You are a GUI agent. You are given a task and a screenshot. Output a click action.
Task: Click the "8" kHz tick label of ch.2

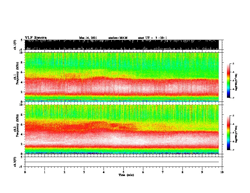(x=22, y=115)
